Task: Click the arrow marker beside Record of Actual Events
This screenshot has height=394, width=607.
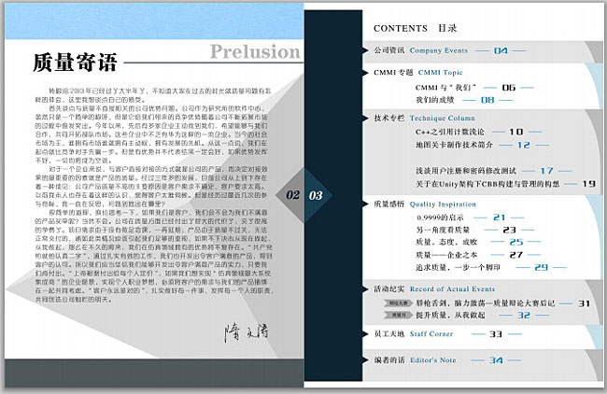Action: click(365, 288)
